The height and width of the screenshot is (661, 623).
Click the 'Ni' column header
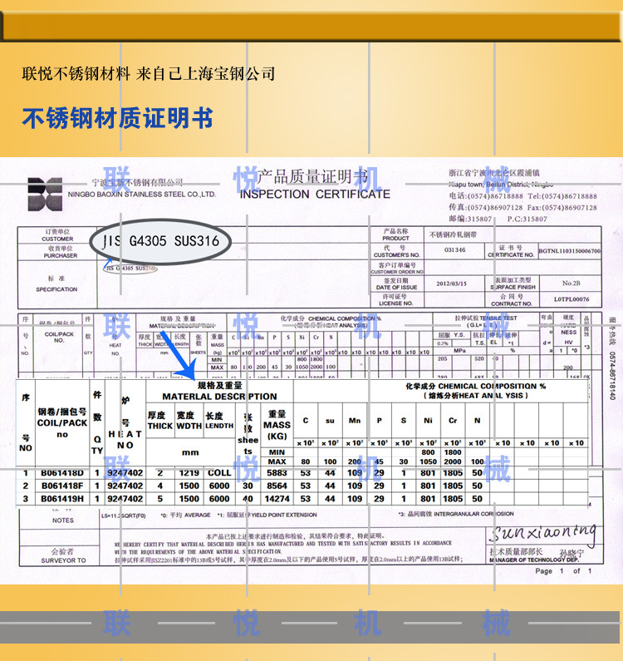[x=428, y=420]
